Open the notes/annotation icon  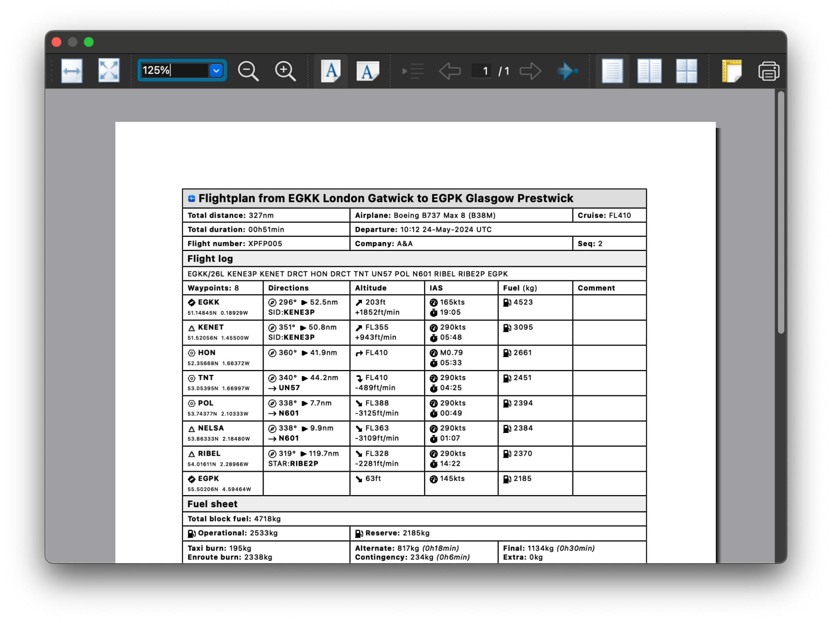click(731, 71)
